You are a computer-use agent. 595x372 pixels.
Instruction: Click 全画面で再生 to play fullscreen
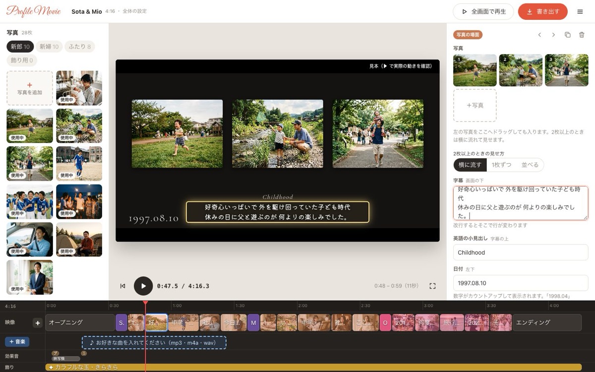(483, 11)
